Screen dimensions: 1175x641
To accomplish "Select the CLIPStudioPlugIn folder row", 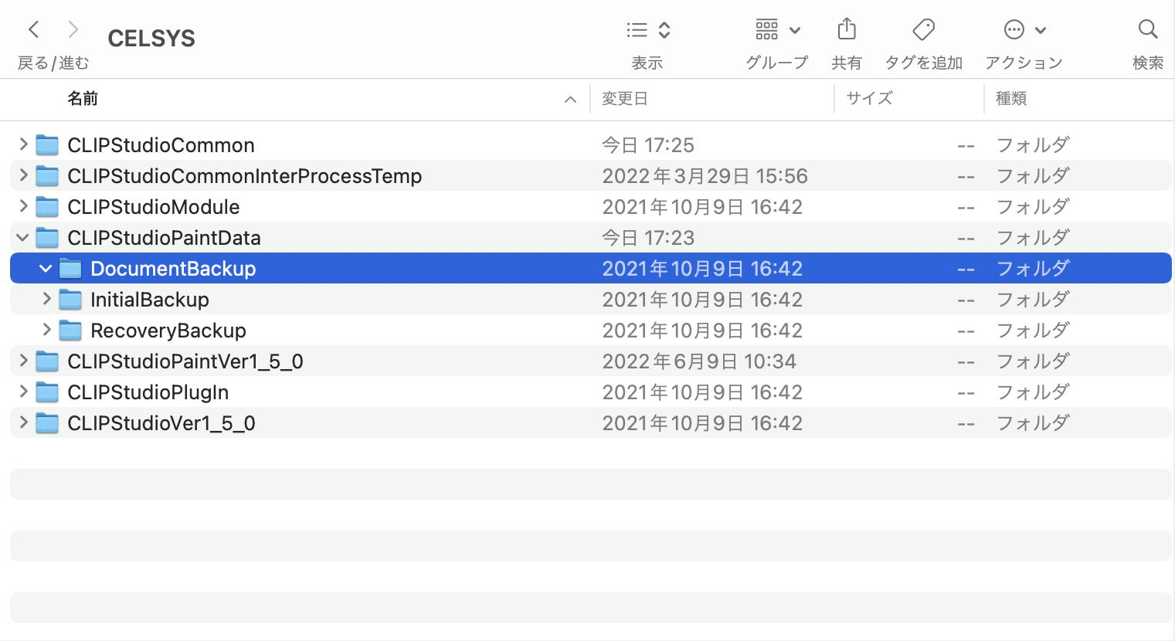I will coord(148,392).
